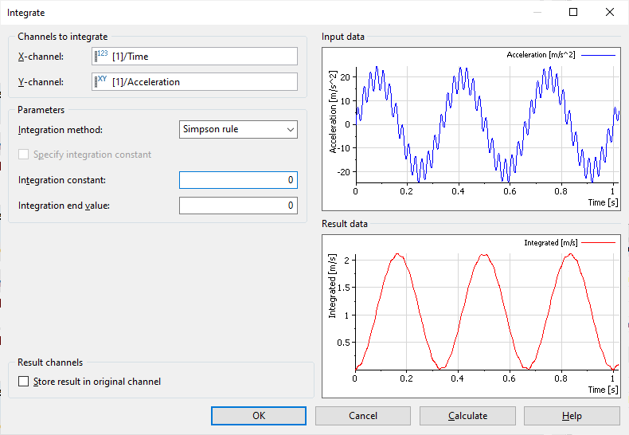Toggle Specify integration constant checkbox

[x=24, y=155]
